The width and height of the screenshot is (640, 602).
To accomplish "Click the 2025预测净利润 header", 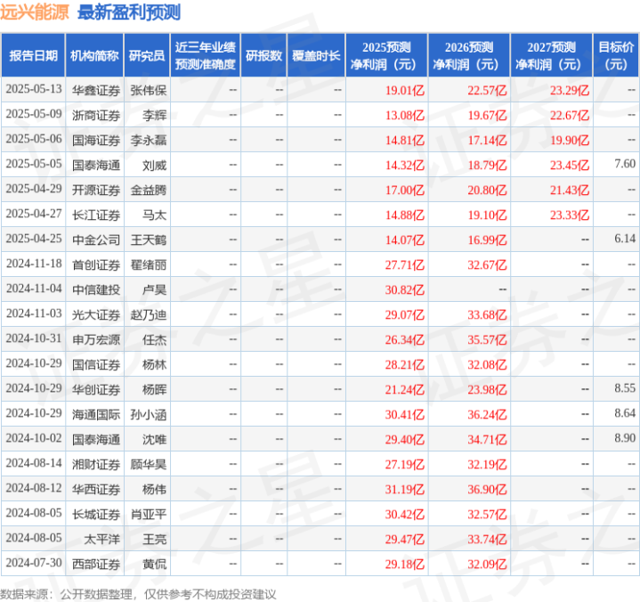I will (x=386, y=55).
